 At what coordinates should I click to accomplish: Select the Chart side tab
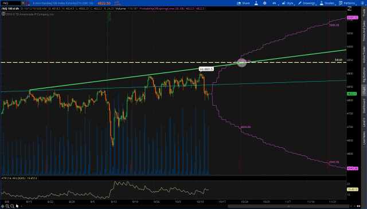pyautogui.click(x=364, y=90)
